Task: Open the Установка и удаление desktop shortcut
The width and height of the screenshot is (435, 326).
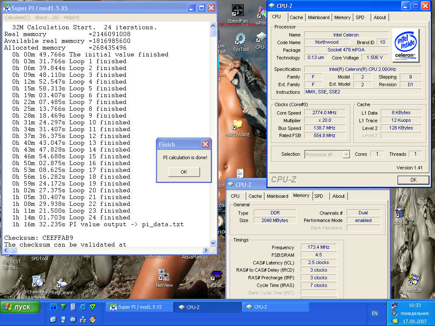Action: click(37, 287)
